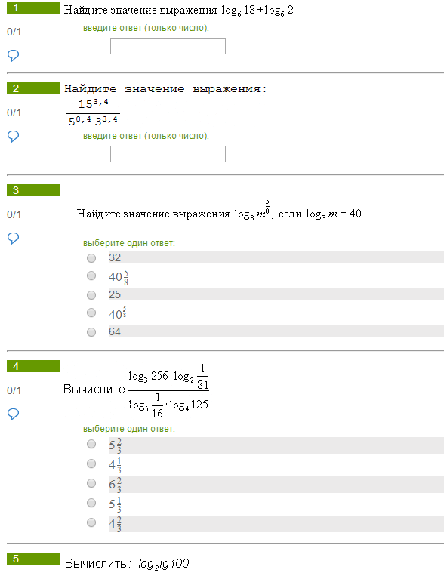The image size is (444, 576).
Task: Pick answer 6 and 2/3 in question 4
Action: [x=91, y=483]
